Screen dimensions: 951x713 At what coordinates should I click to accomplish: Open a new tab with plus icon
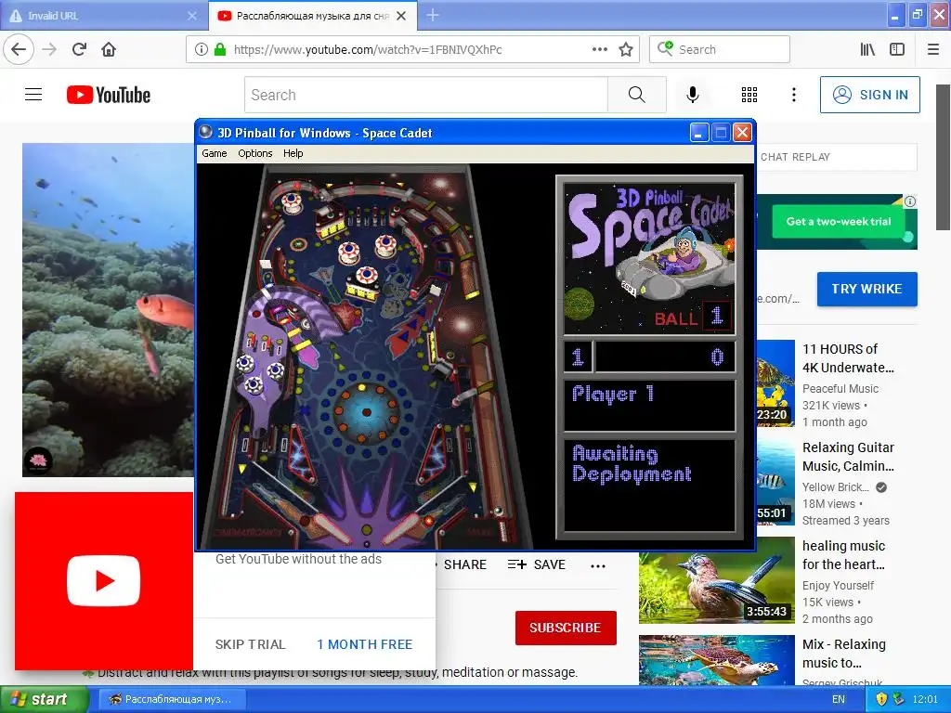click(433, 15)
